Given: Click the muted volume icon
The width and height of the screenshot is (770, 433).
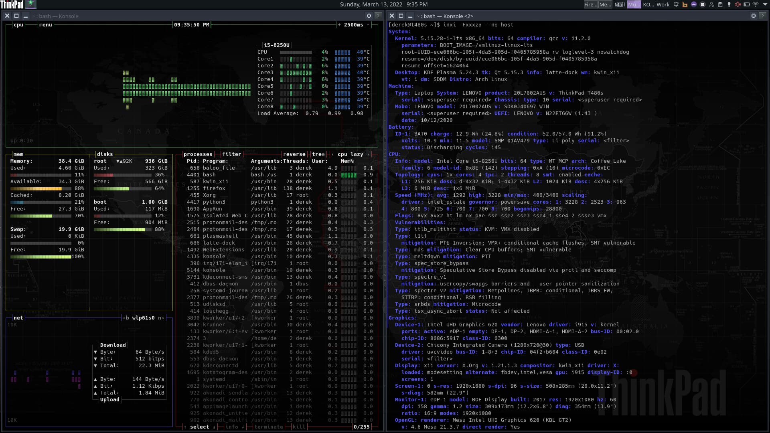Looking at the screenshot, I should point(738,4).
